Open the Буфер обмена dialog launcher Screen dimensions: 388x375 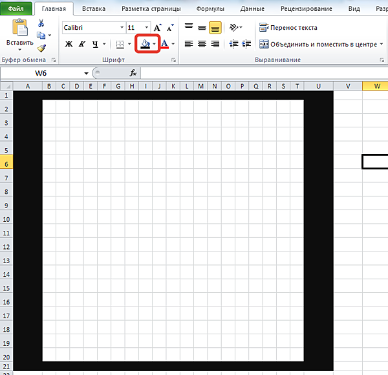(54, 60)
